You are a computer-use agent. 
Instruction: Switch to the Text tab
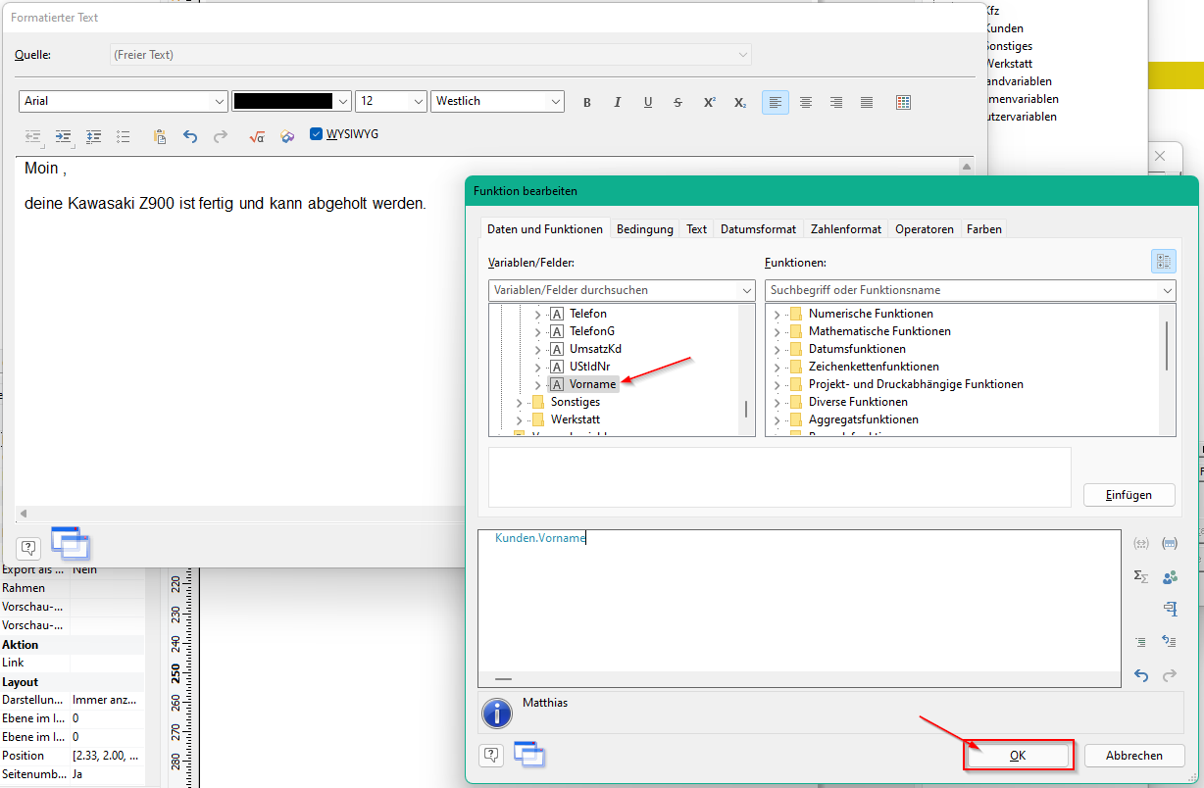coord(696,229)
